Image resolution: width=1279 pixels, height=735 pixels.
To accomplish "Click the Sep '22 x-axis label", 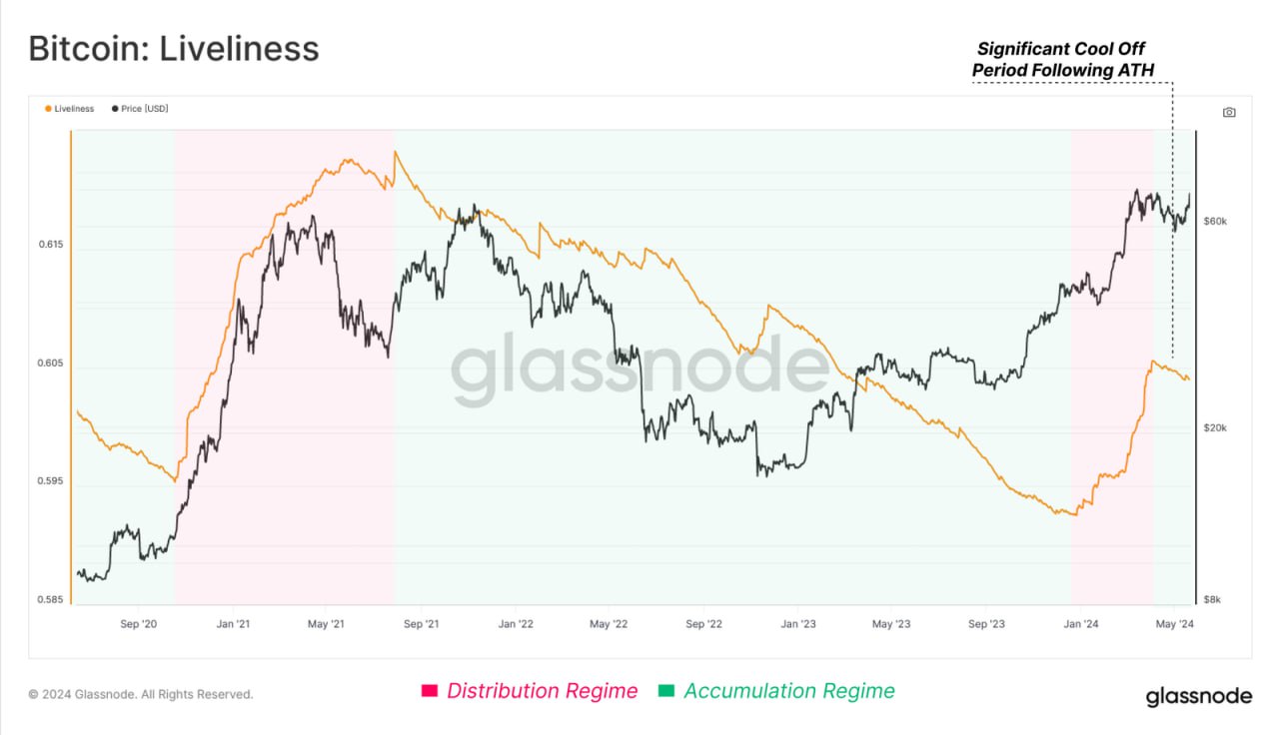I will click(x=703, y=624).
